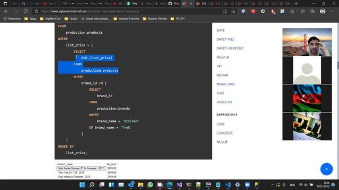Screen dimensions: 339x190
Task: Open the NVARCHAR sidebar link
Action: [226, 84]
